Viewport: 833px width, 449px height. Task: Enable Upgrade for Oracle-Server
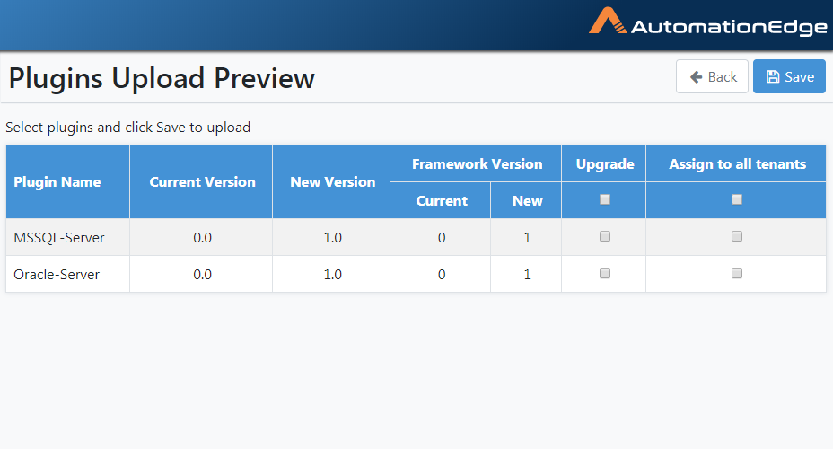tap(605, 273)
